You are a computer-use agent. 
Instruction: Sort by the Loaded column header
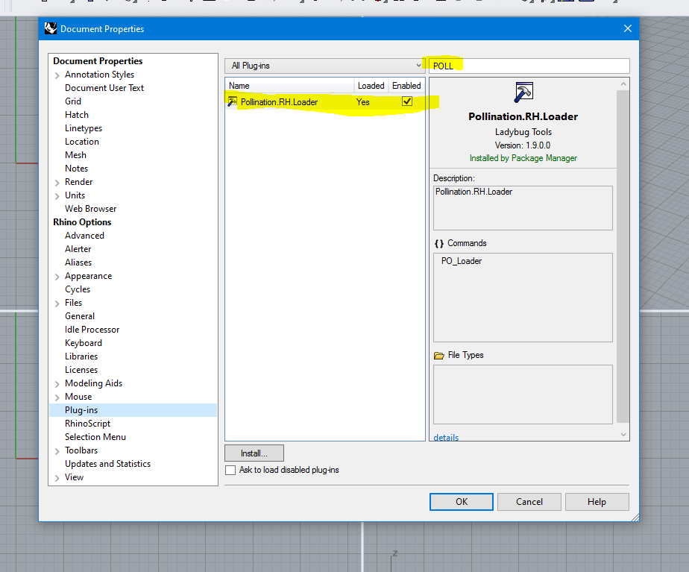click(x=371, y=86)
